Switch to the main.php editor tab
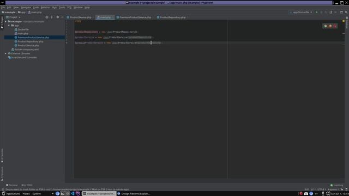This screenshot has height=196, width=349. [x=105, y=17]
